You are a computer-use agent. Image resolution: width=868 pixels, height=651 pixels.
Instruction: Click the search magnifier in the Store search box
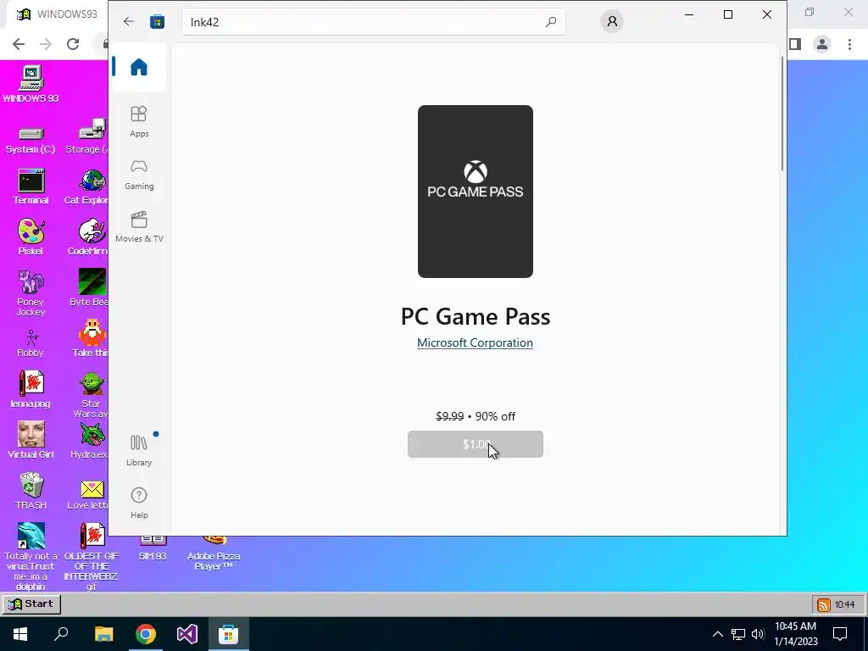tap(551, 21)
